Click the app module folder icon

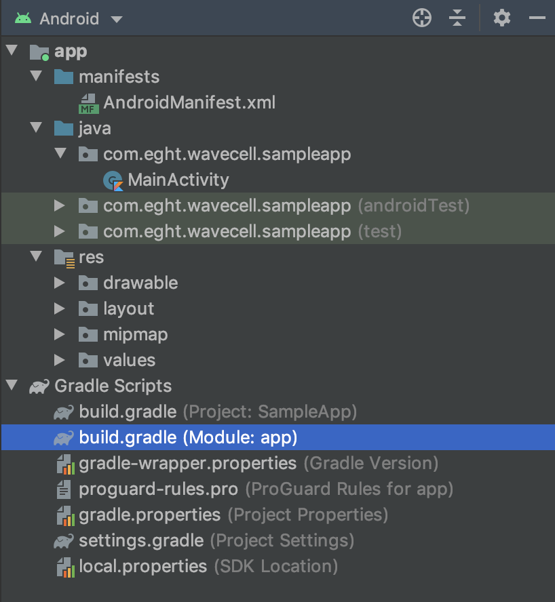[40, 52]
